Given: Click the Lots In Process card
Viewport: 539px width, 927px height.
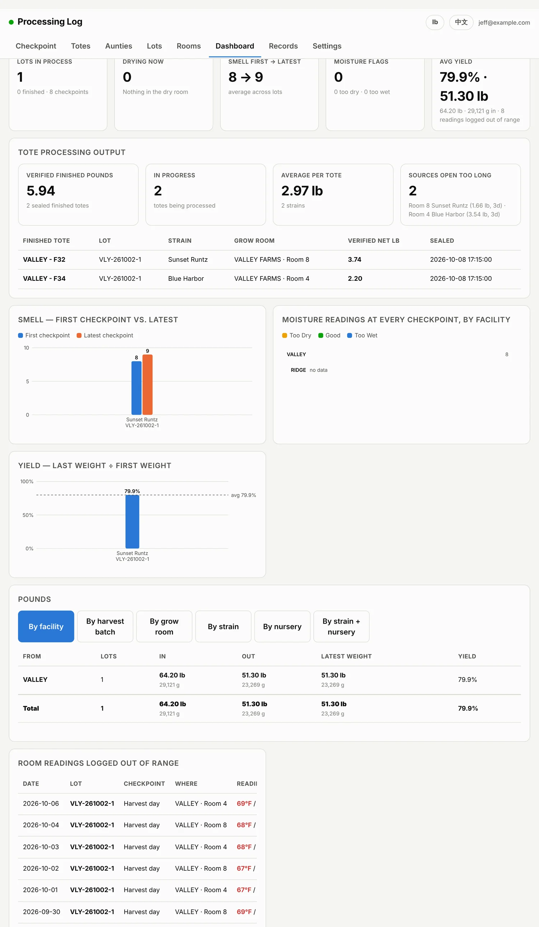Looking at the screenshot, I should (58, 94).
